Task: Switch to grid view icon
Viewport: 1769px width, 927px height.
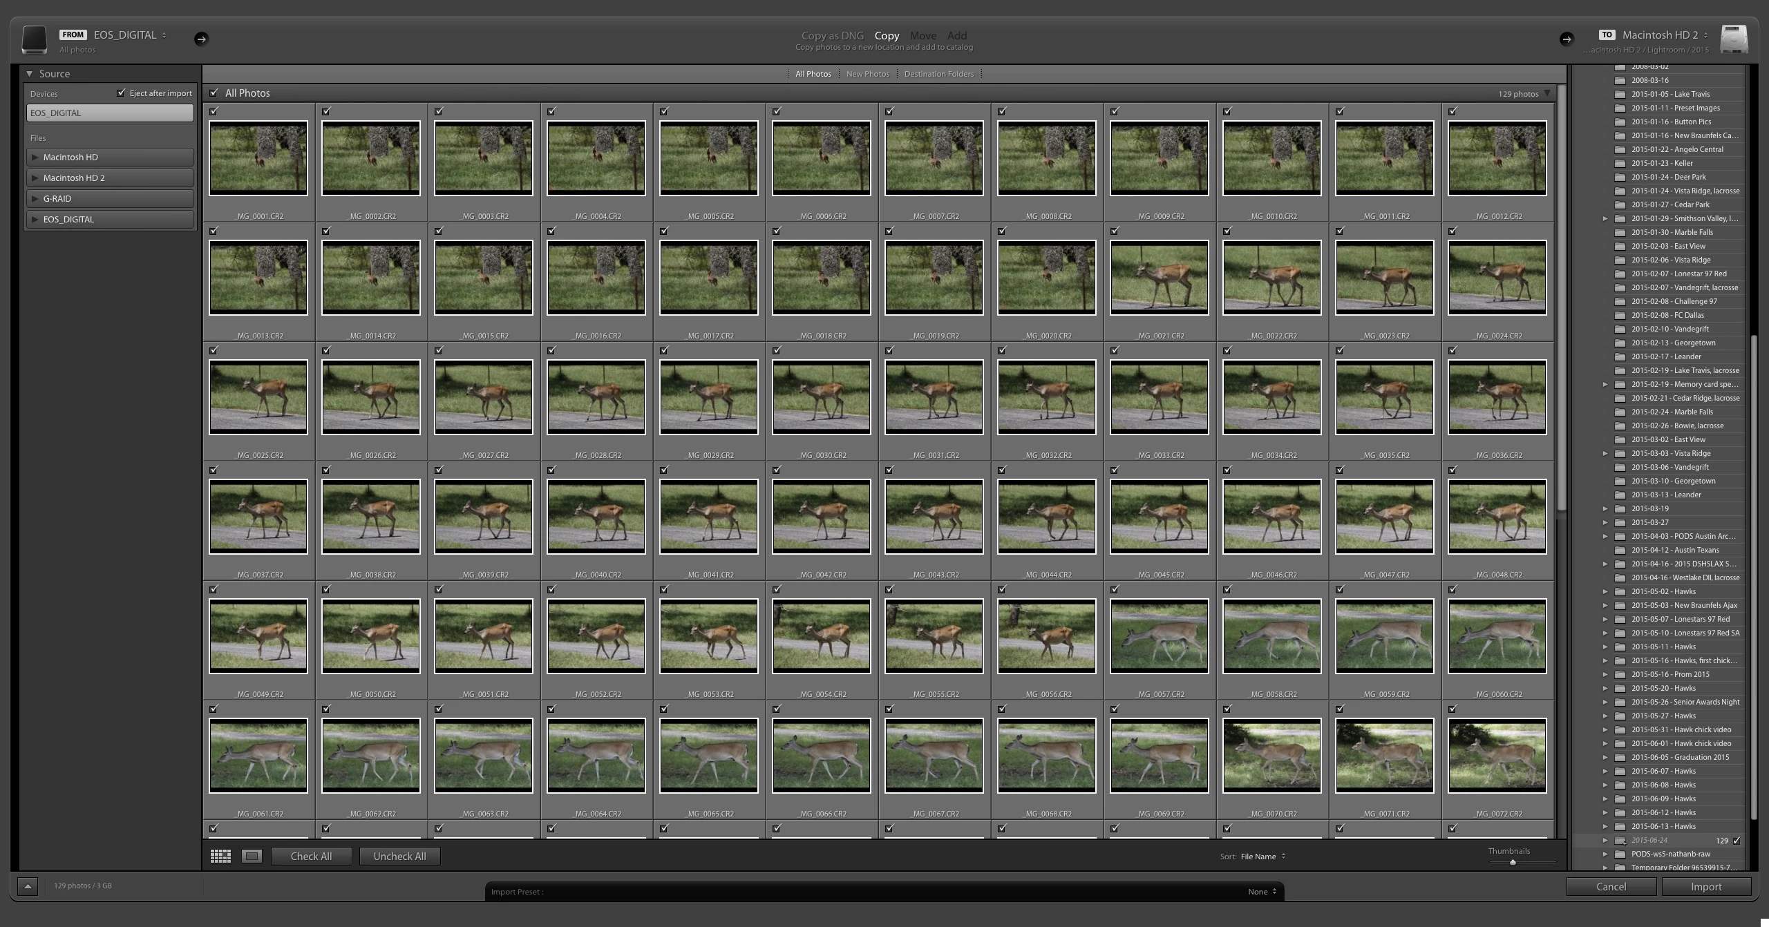Action: click(220, 857)
